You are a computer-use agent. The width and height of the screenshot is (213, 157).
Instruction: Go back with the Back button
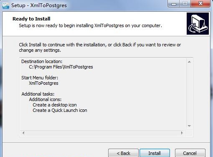click(x=123, y=153)
